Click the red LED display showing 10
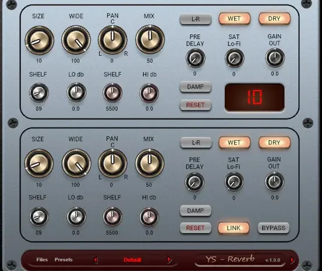322x271 pixels. pos(254,97)
